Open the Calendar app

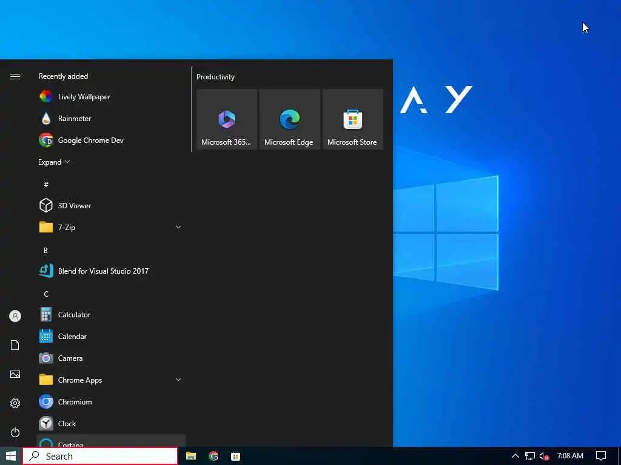[x=111, y=337]
